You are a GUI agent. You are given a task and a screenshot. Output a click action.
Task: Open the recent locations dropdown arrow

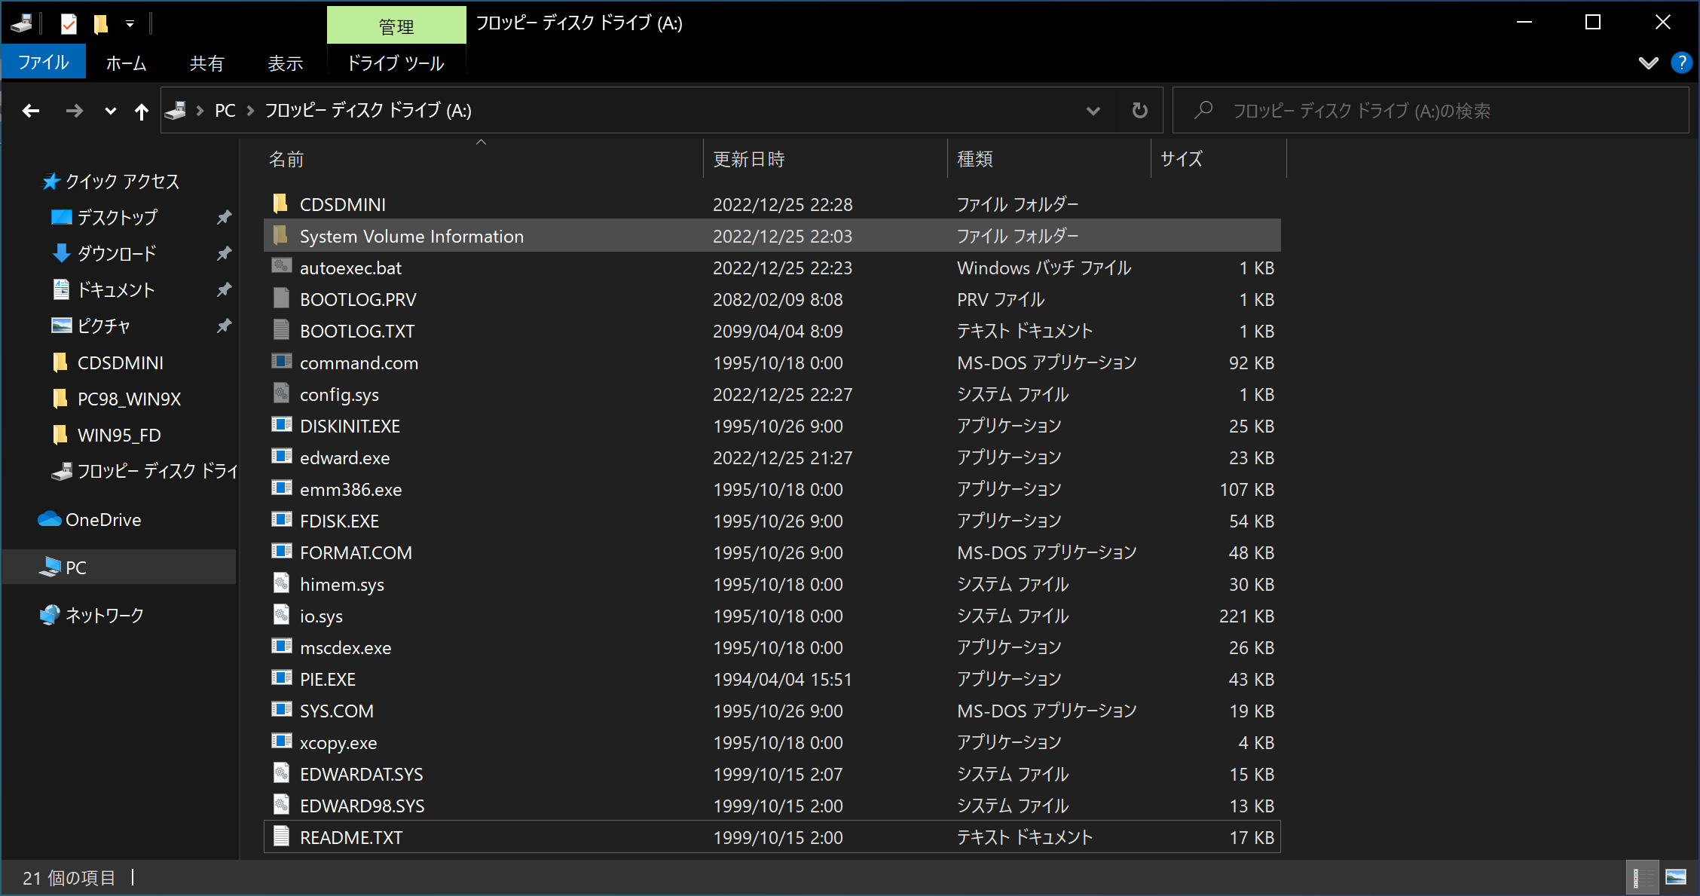coord(110,112)
